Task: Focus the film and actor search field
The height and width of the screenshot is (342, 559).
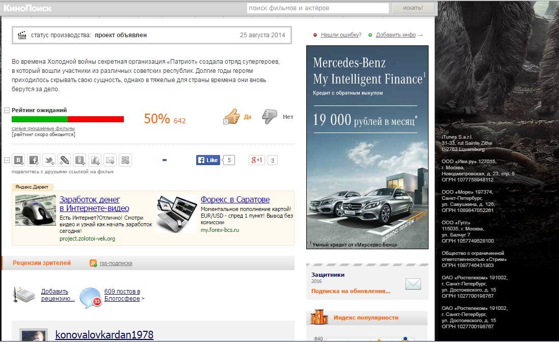Action: [x=317, y=8]
